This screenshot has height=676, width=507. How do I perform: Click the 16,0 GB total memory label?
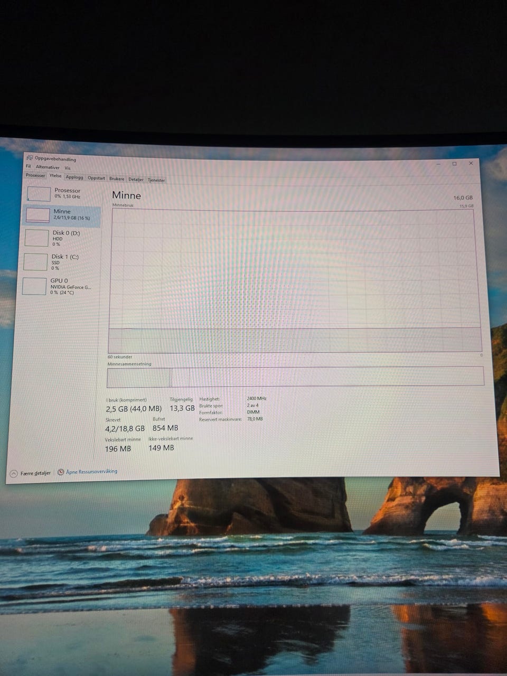[x=463, y=198]
